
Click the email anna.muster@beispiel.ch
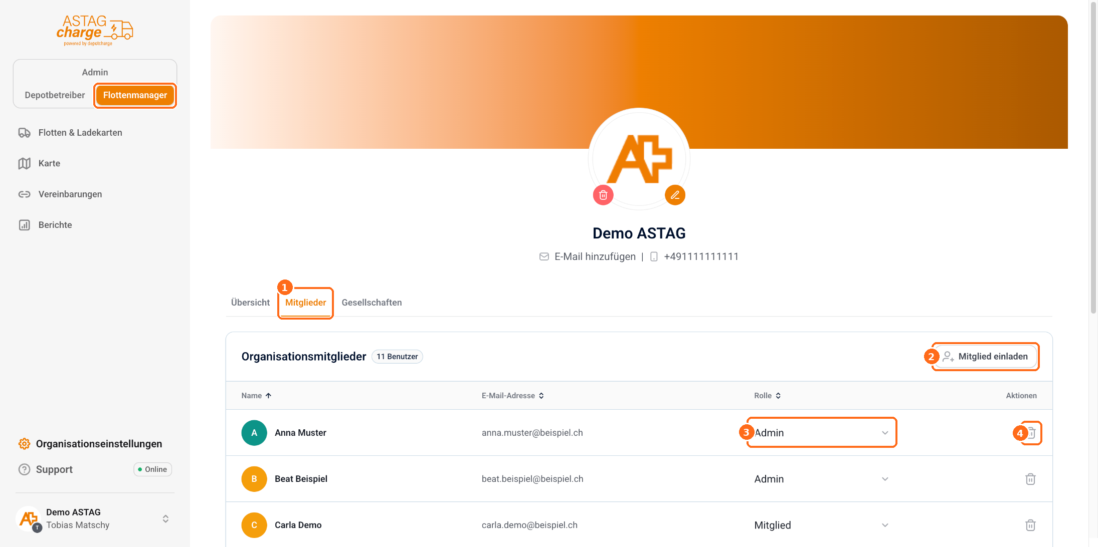[532, 433]
